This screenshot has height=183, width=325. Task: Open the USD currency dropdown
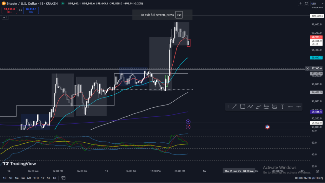pyautogui.click(x=315, y=3)
